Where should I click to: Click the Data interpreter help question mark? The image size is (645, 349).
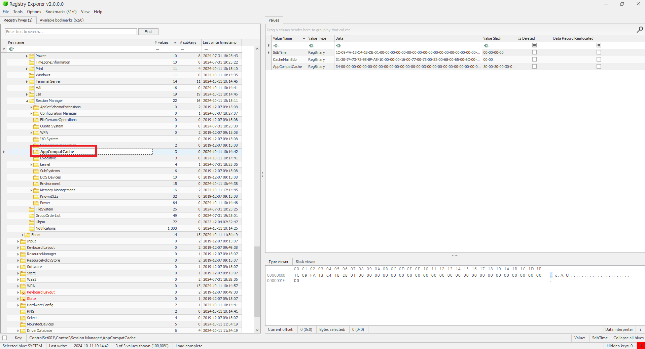click(x=640, y=329)
